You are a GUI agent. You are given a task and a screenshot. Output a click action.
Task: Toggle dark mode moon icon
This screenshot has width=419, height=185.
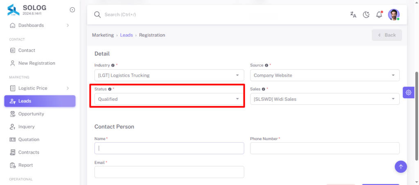coord(366,15)
